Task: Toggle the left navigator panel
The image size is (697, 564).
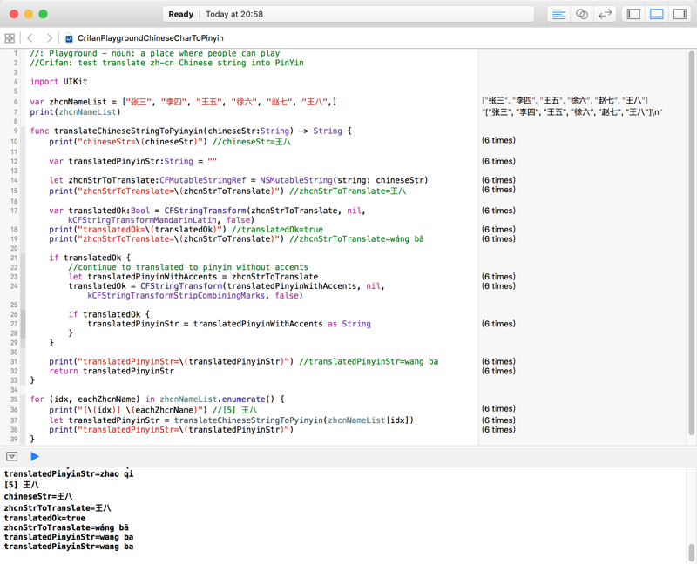Action: (633, 14)
